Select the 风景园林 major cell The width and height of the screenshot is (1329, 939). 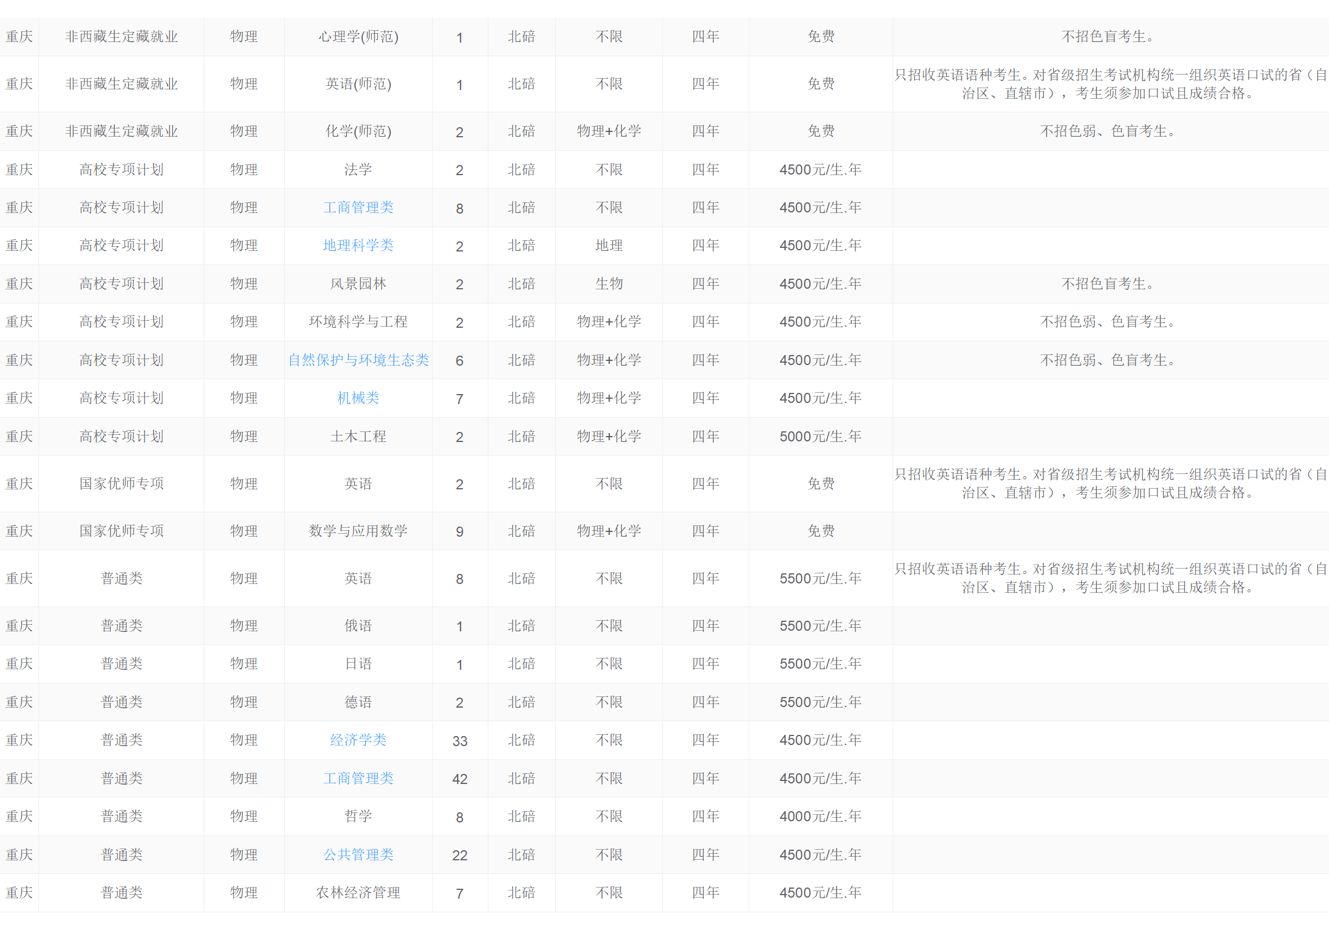coord(358,284)
